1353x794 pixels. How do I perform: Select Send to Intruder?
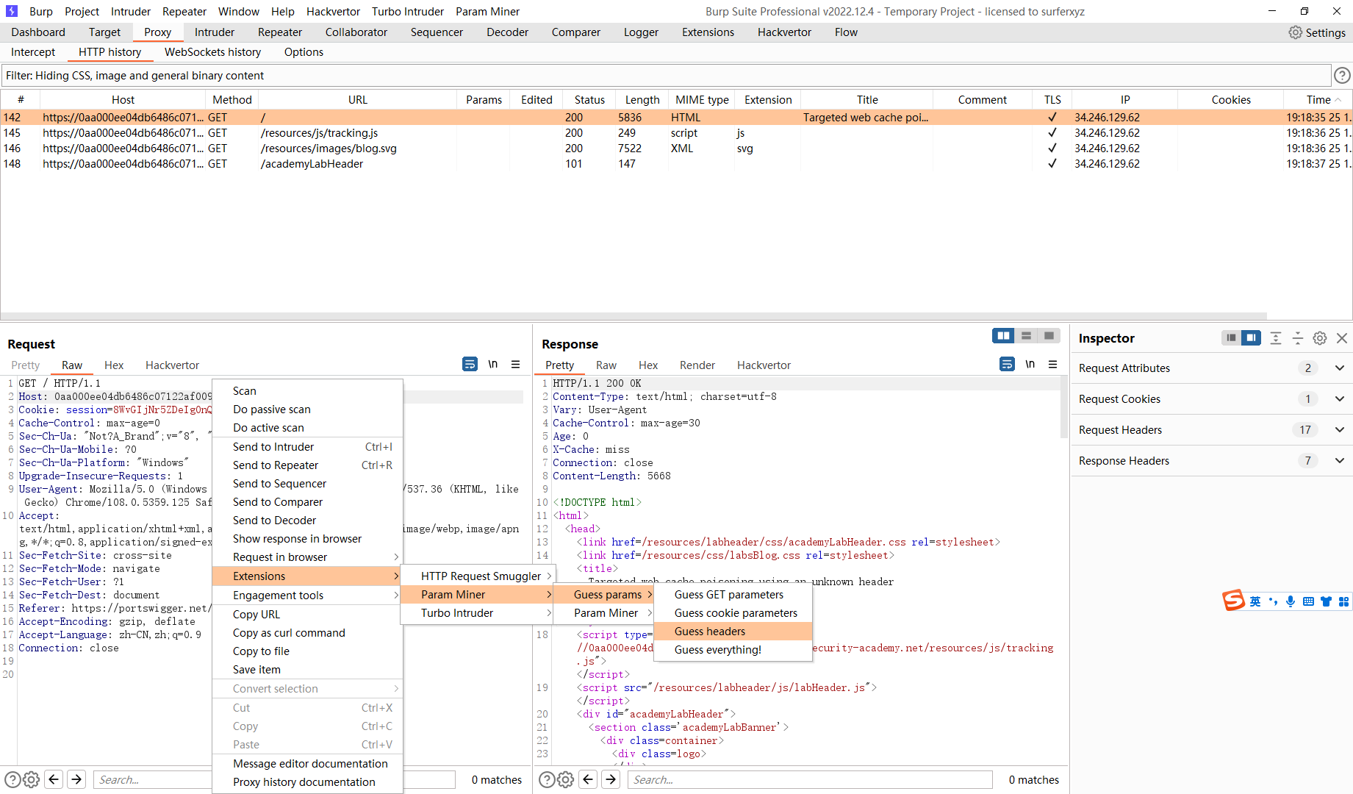(307, 447)
